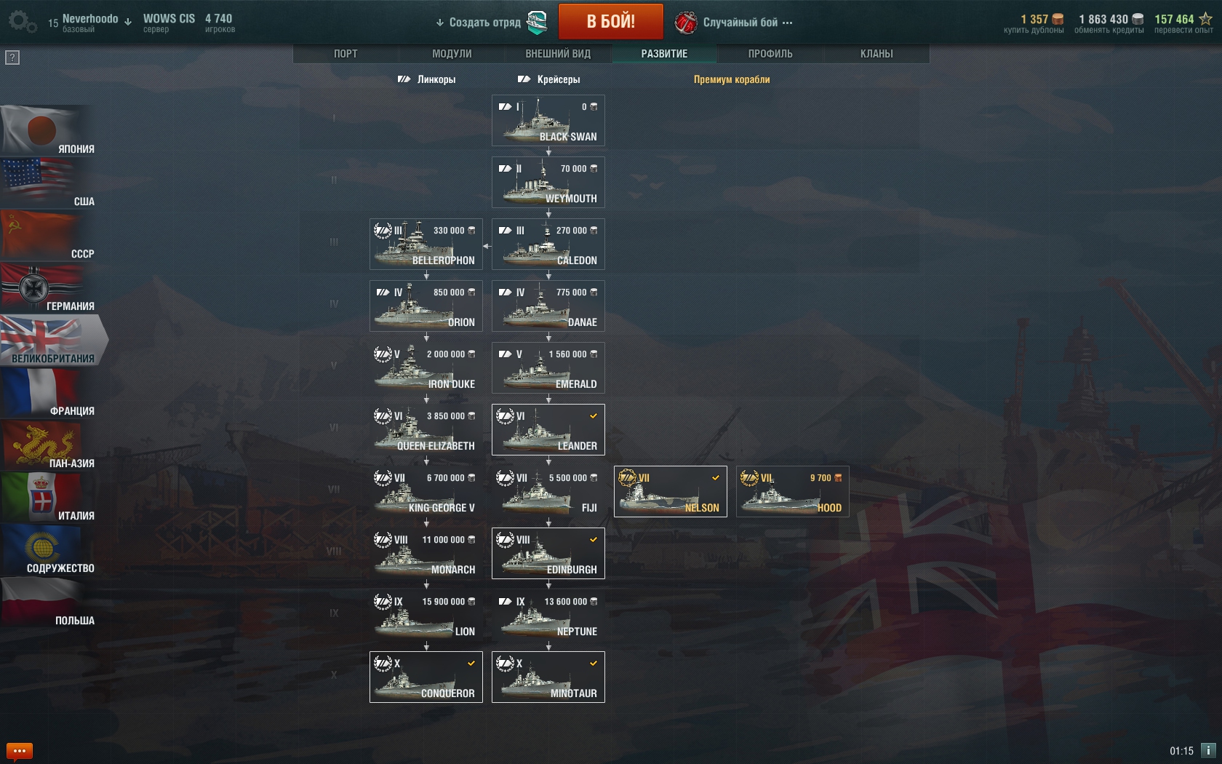This screenshot has width=1222, height=764.
Task: Pick the Pan-Asia dragon flag
Action: [x=49, y=445]
